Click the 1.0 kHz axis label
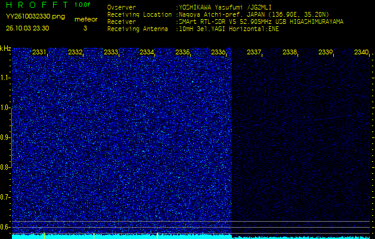Viewport: 375px width, 239px height. 5,108
